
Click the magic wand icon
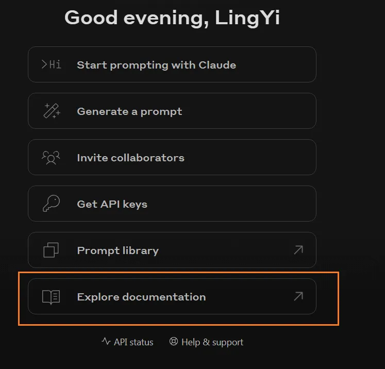51,111
